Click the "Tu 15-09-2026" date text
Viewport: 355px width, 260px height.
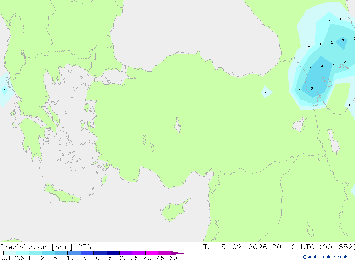pyautogui.click(x=235, y=247)
